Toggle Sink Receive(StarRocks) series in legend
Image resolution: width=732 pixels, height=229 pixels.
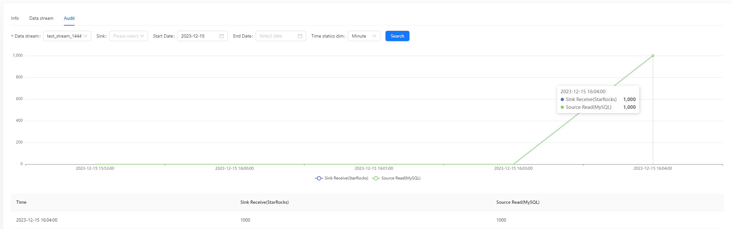point(342,178)
